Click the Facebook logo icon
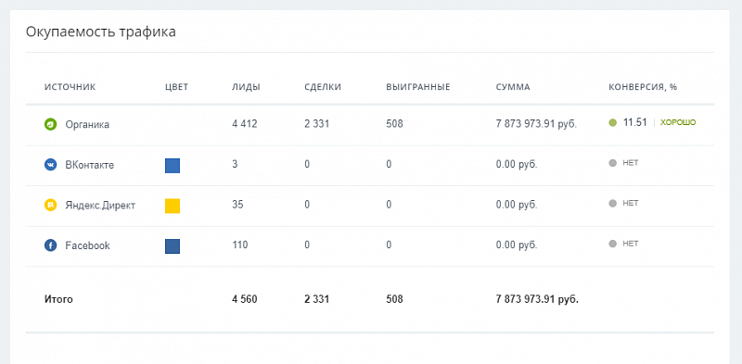The height and width of the screenshot is (364, 742). point(51,245)
